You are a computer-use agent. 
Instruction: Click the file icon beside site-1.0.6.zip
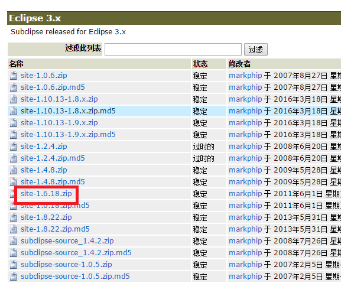click(x=13, y=76)
